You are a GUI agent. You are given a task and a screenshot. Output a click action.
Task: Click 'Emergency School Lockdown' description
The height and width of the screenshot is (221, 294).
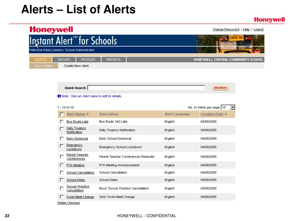120,147
